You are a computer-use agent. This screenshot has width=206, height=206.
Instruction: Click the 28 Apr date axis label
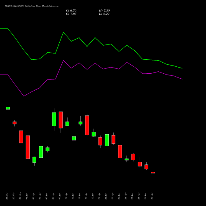tap(139, 197)
